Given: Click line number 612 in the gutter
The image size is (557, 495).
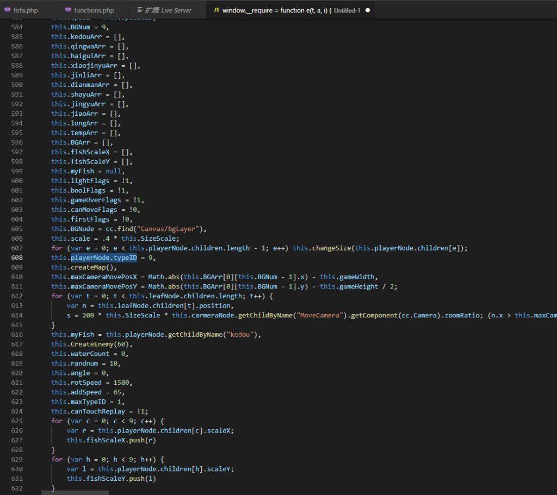Looking at the screenshot, I should point(16,296).
